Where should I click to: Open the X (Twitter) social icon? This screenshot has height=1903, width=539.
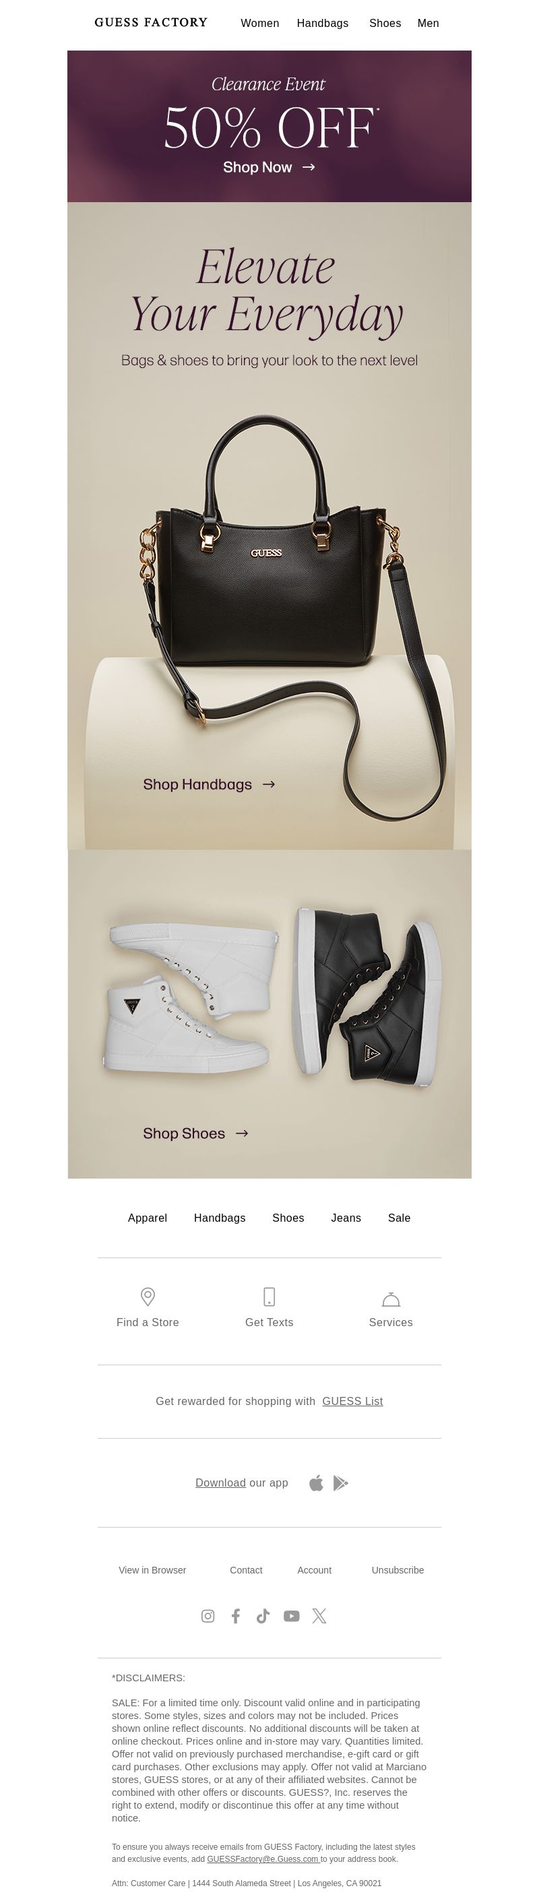[319, 1616]
